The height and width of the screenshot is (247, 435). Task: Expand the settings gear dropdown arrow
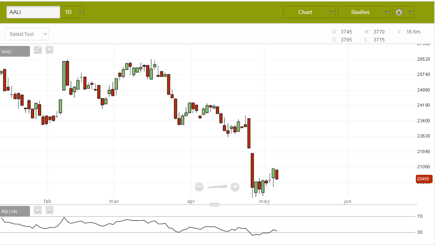[x=410, y=12]
